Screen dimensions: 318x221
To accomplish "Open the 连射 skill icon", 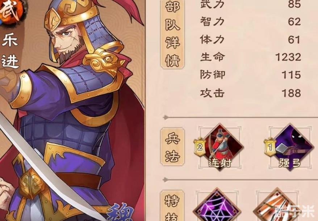I will coord(220,147).
